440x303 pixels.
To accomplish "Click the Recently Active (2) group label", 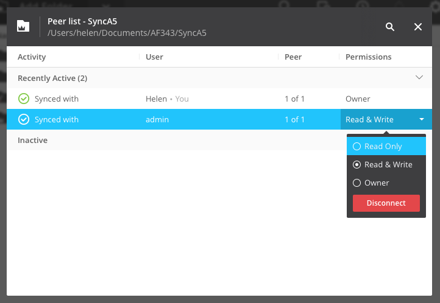I will 52,78.
